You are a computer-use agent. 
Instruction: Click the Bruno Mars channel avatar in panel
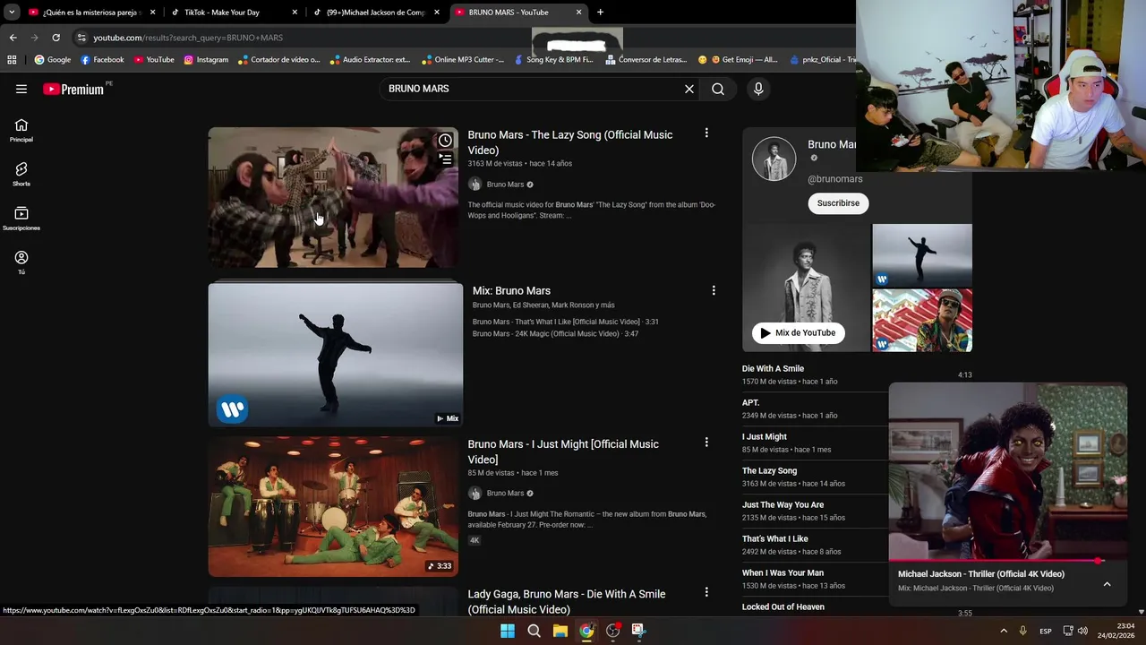point(774,159)
